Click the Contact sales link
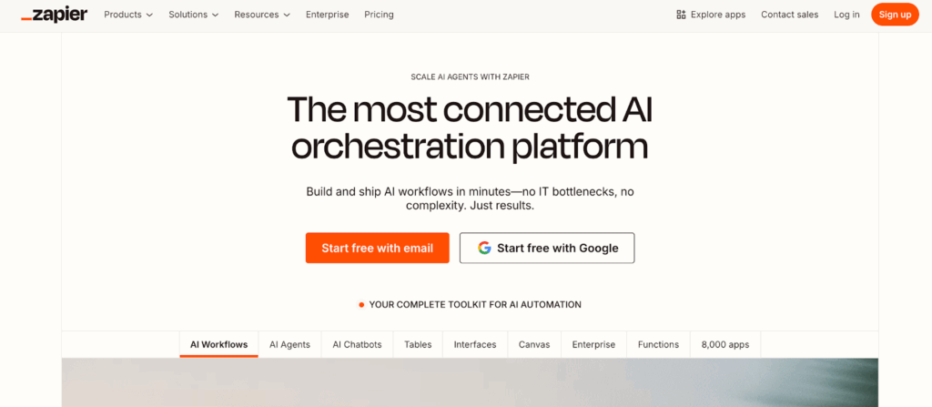Screen dimensions: 932x407 pos(789,15)
